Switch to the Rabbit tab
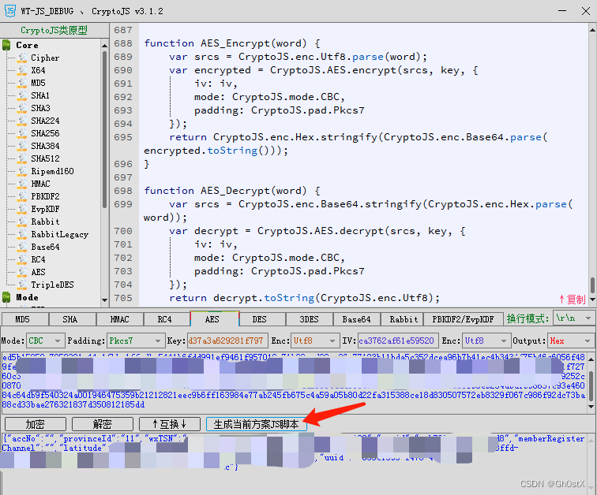 point(404,319)
